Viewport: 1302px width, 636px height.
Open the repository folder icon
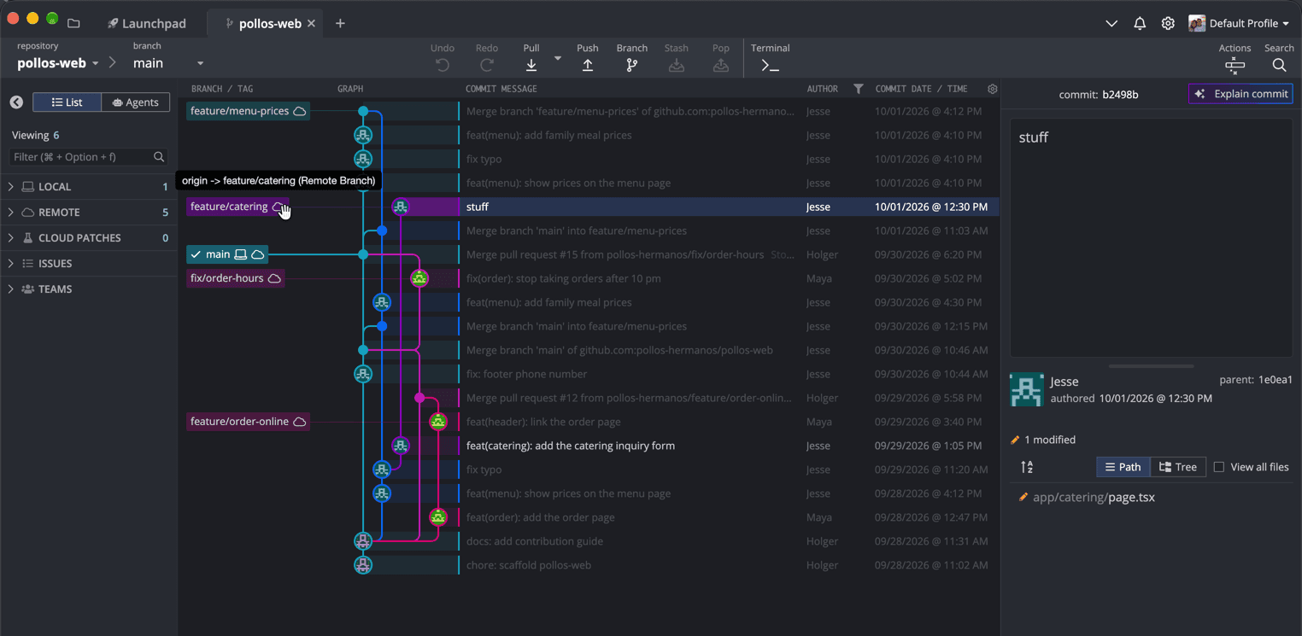[73, 23]
